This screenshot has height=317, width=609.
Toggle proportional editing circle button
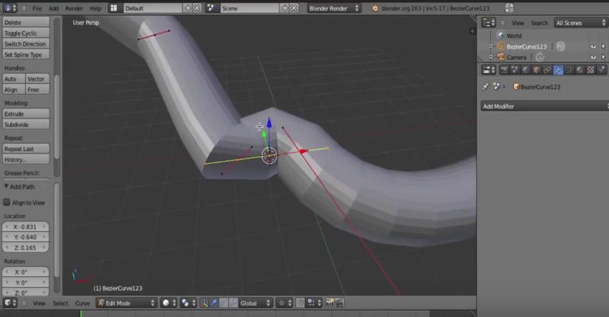(285, 303)
